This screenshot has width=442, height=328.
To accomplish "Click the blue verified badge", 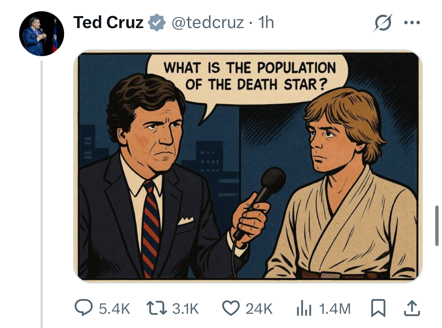I will tap(157, 22).
